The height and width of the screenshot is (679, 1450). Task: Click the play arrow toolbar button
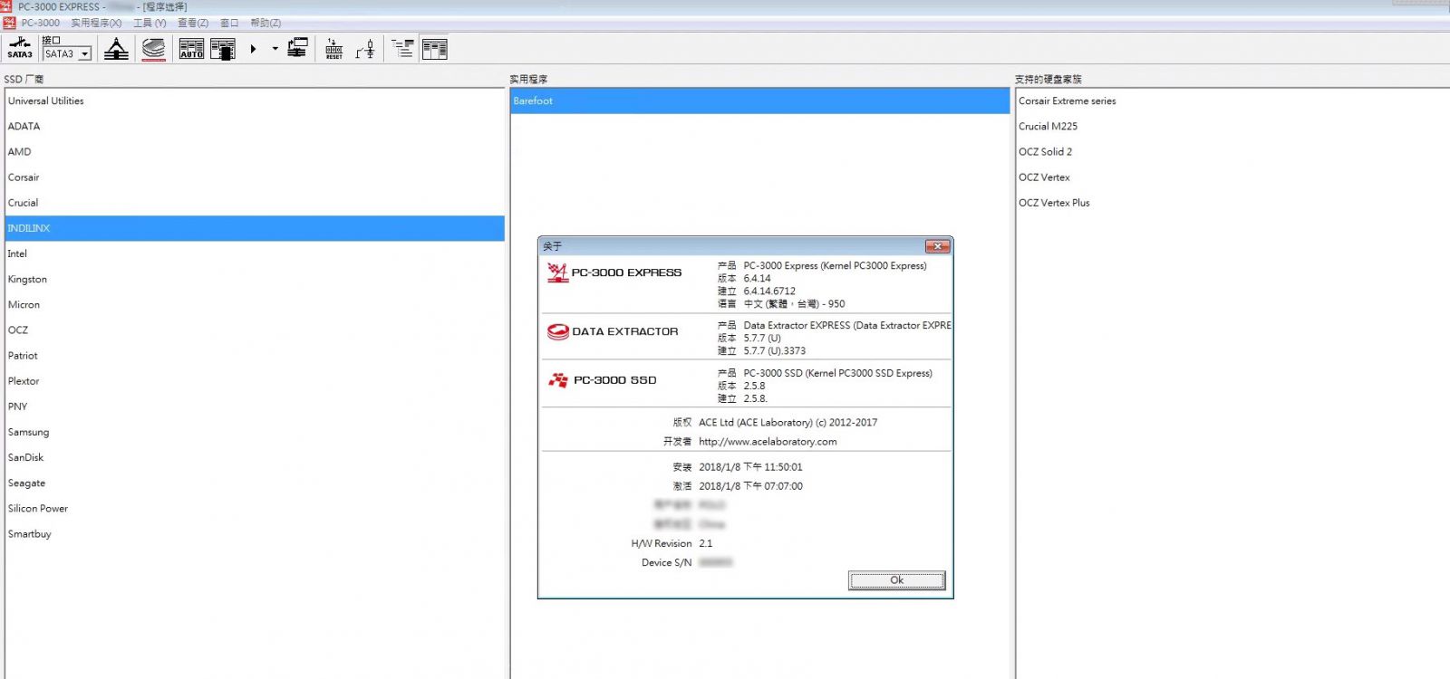[254, 49]
